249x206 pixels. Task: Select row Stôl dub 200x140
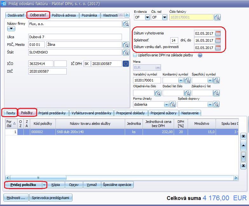[122, 132]
